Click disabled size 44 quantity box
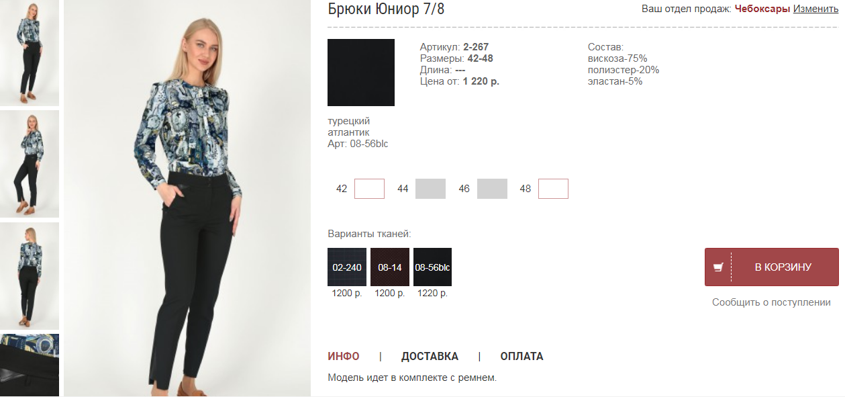 click(x=430, y=189)
